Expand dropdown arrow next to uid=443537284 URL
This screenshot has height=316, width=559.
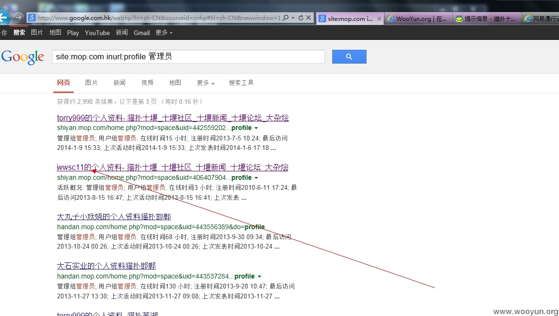click(x=260, y=277)
